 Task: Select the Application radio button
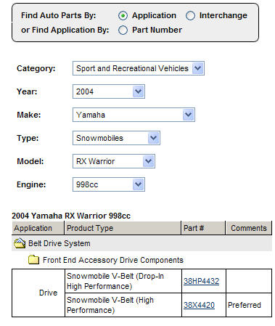click(123, 16)
